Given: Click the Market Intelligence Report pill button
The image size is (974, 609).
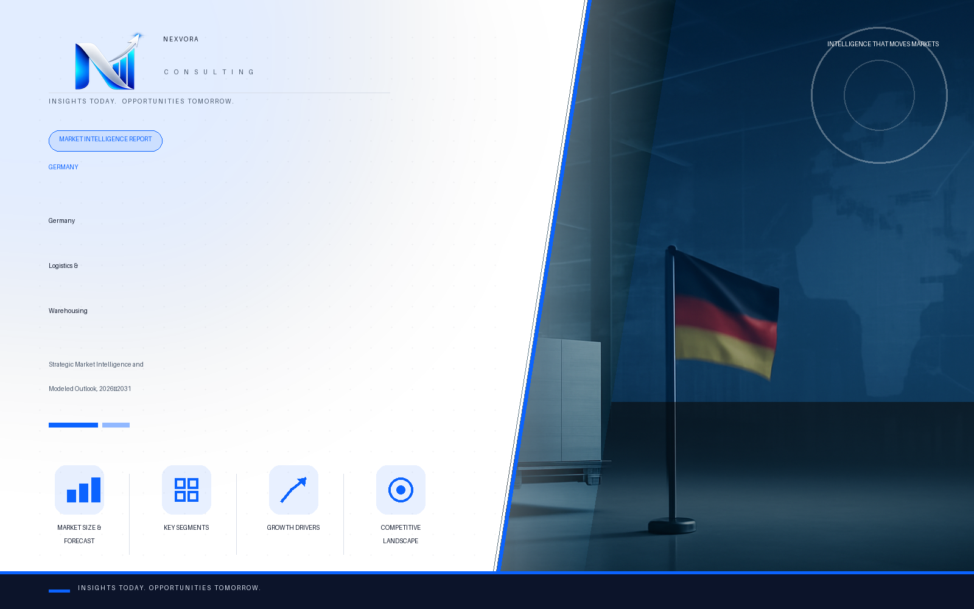Looking at the screenshot, I should (x=105, y=141).
